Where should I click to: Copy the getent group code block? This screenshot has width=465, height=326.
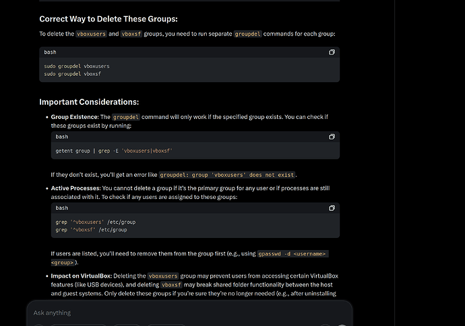coord(332,136)
